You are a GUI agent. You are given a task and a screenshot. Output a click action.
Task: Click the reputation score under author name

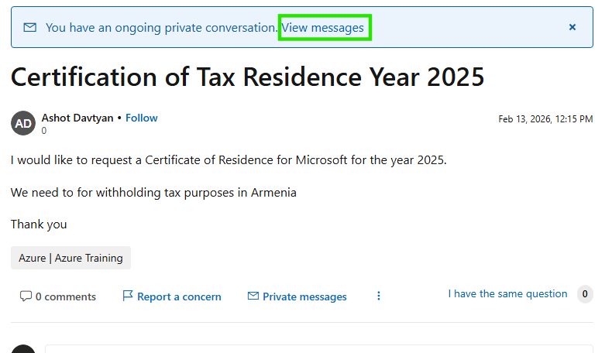[x=44, y=131]
